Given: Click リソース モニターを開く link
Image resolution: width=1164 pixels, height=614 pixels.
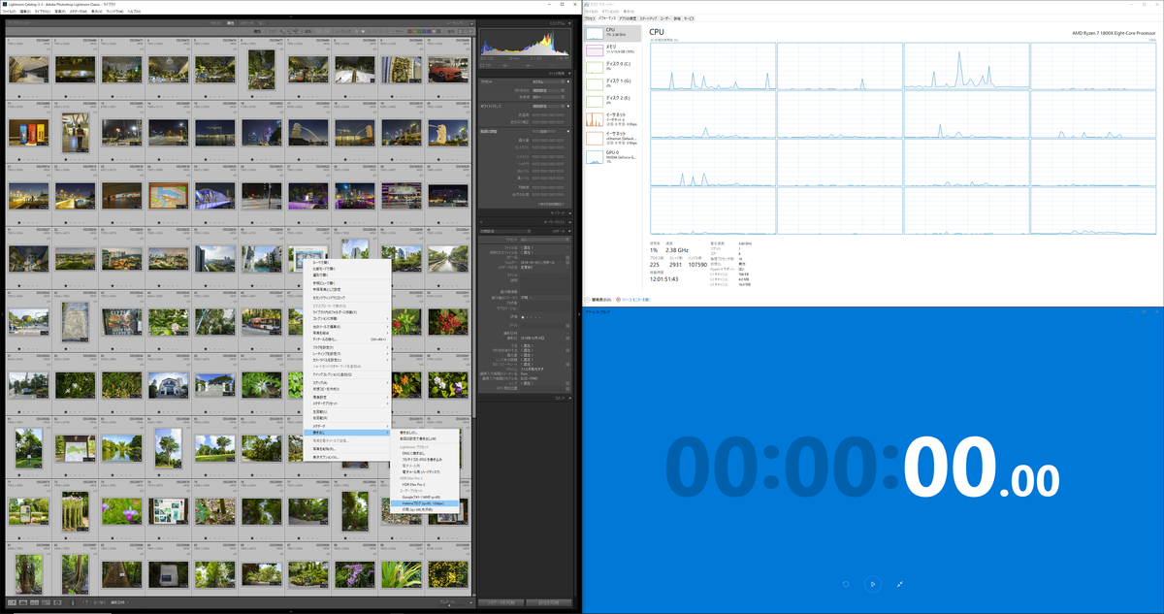Looking at the screenshot, I should coord(634,300).
